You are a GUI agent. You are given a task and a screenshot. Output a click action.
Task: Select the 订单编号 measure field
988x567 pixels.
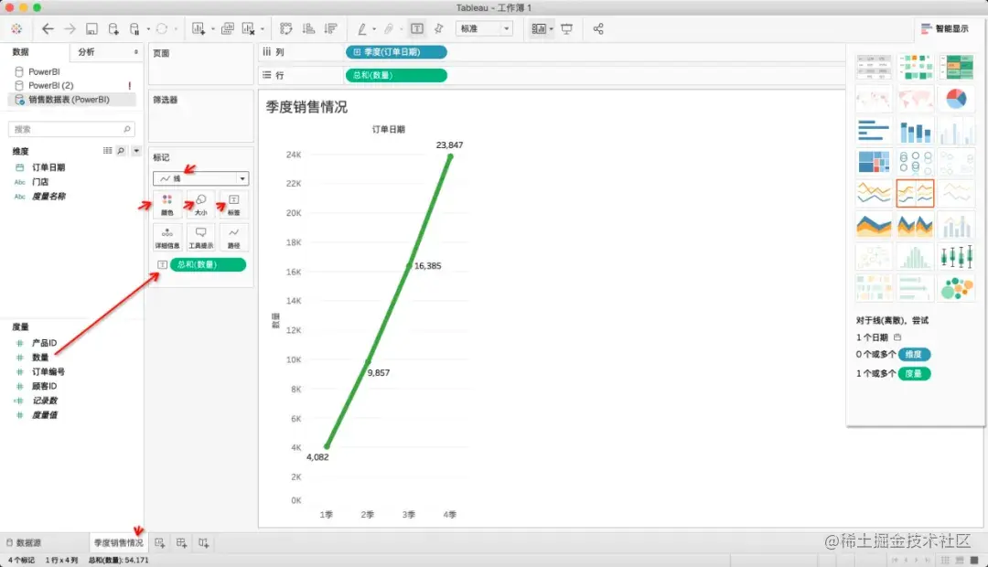click(x=48, y=372)
